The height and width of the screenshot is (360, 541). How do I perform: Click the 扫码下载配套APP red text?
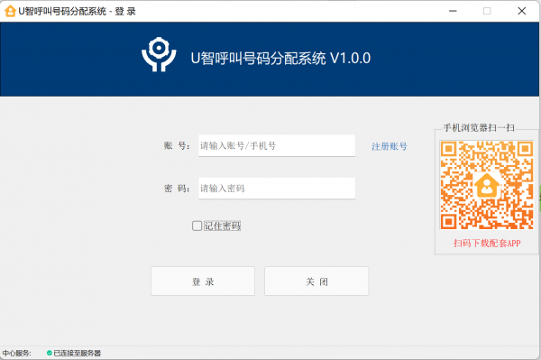coord(487,243)
